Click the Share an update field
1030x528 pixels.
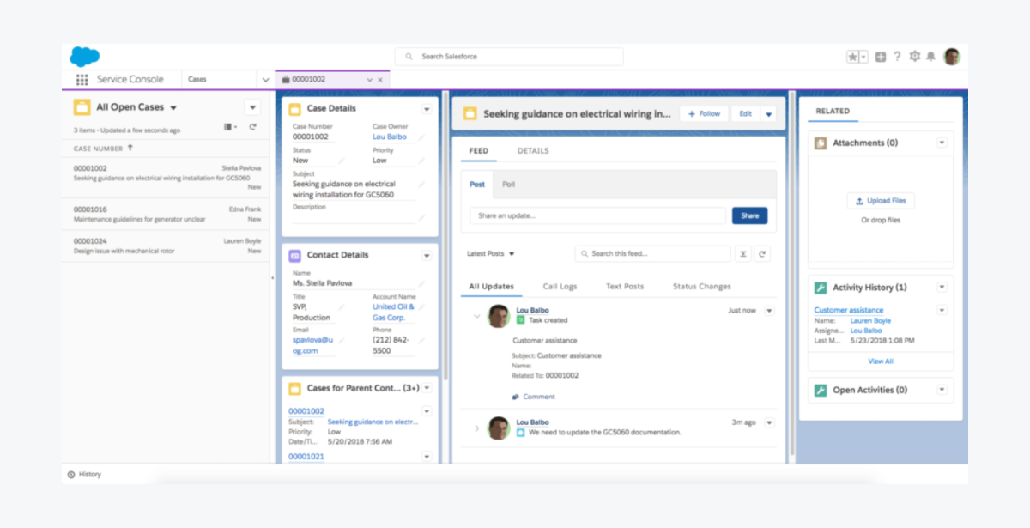pyautogui.click(x=597, y=215)
